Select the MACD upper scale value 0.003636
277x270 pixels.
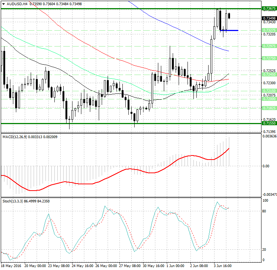coord(269,136)
